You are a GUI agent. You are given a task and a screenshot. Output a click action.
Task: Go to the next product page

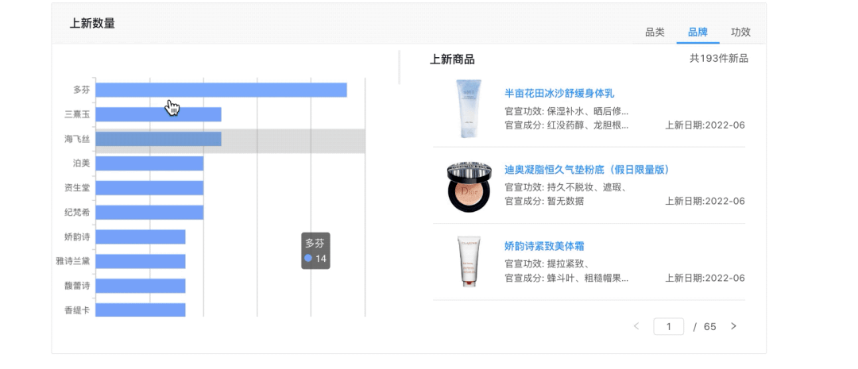click(733, 326)
